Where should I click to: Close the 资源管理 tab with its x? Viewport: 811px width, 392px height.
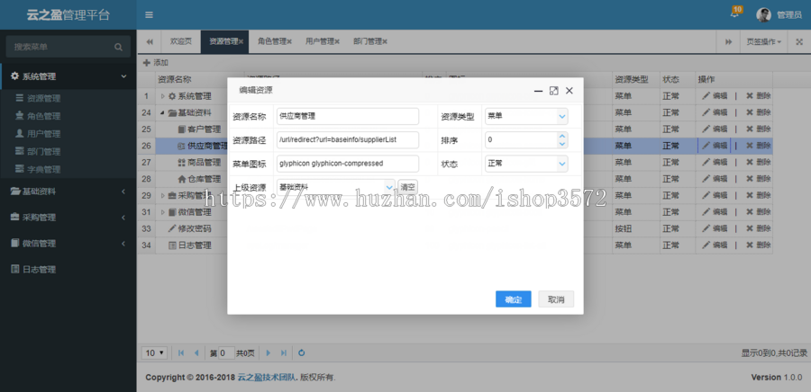pyautogui.click(x=241, y=41)
